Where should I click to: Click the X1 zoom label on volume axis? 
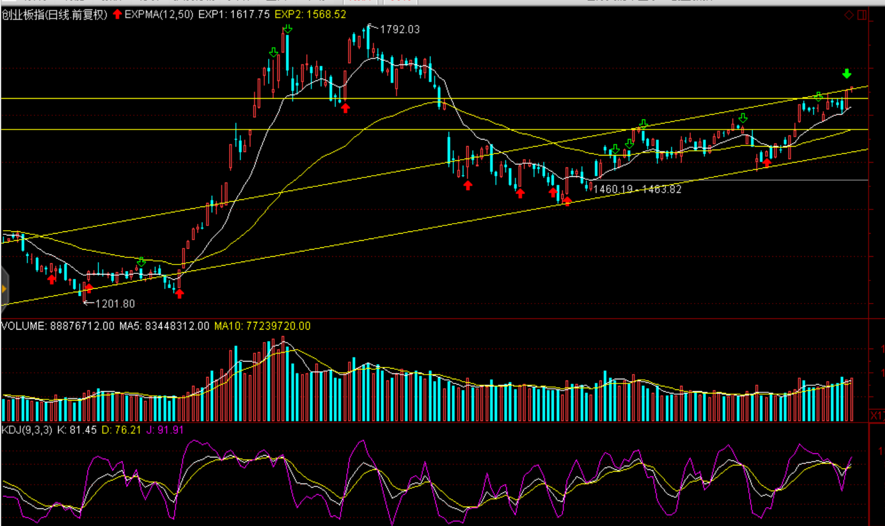tap(876, 416)
